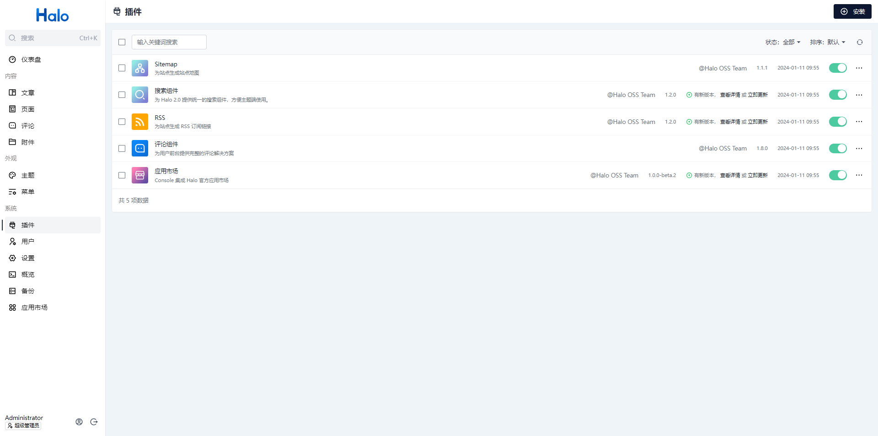Screen dimensions: 878x436
Task: Go to 用户 in the sidebar
Action: [x=53, y=242]
